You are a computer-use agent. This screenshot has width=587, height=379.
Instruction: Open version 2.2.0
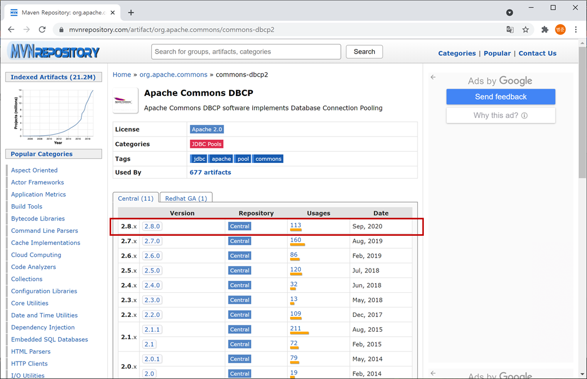tap(152, 315)
